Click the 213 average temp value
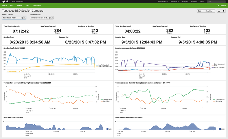228x139 pixels. click(95, 31)
